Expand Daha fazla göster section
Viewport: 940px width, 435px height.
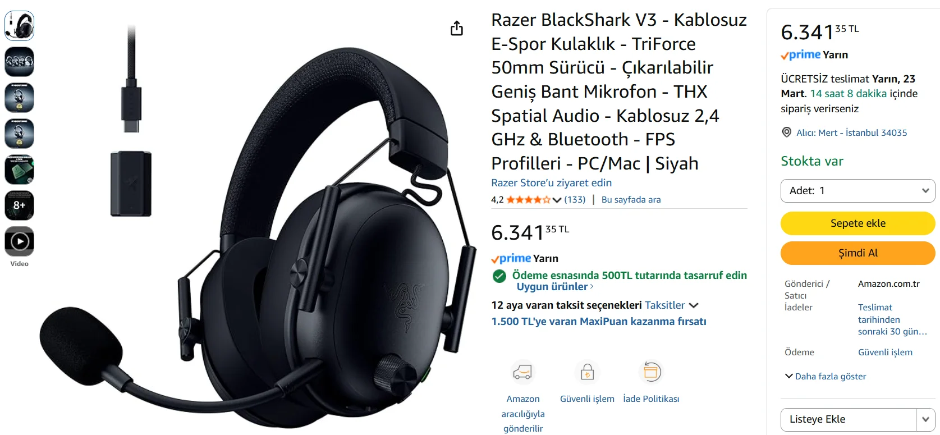tap(826, 376)
